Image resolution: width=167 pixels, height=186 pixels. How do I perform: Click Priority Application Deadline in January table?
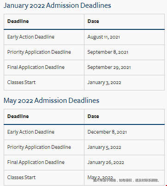39,52
